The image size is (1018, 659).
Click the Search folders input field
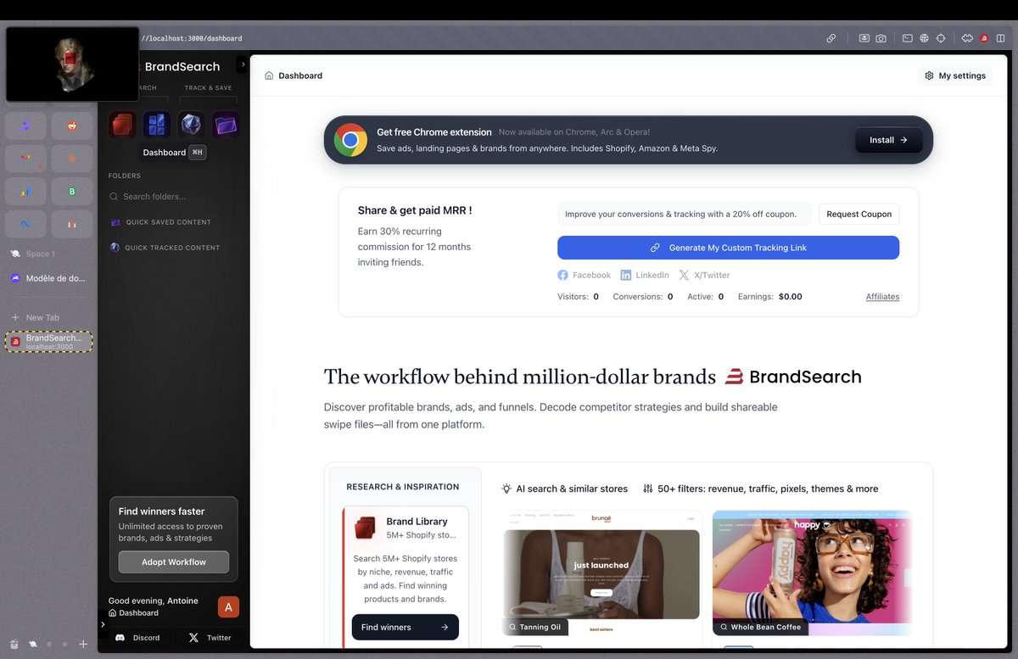[x=174, y=197]
